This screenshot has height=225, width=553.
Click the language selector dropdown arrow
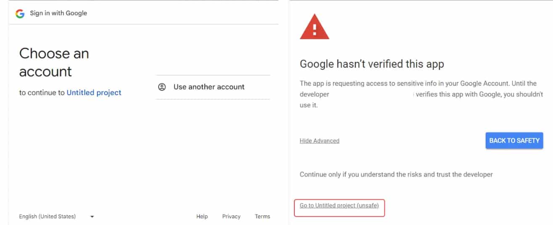(92, 217)
